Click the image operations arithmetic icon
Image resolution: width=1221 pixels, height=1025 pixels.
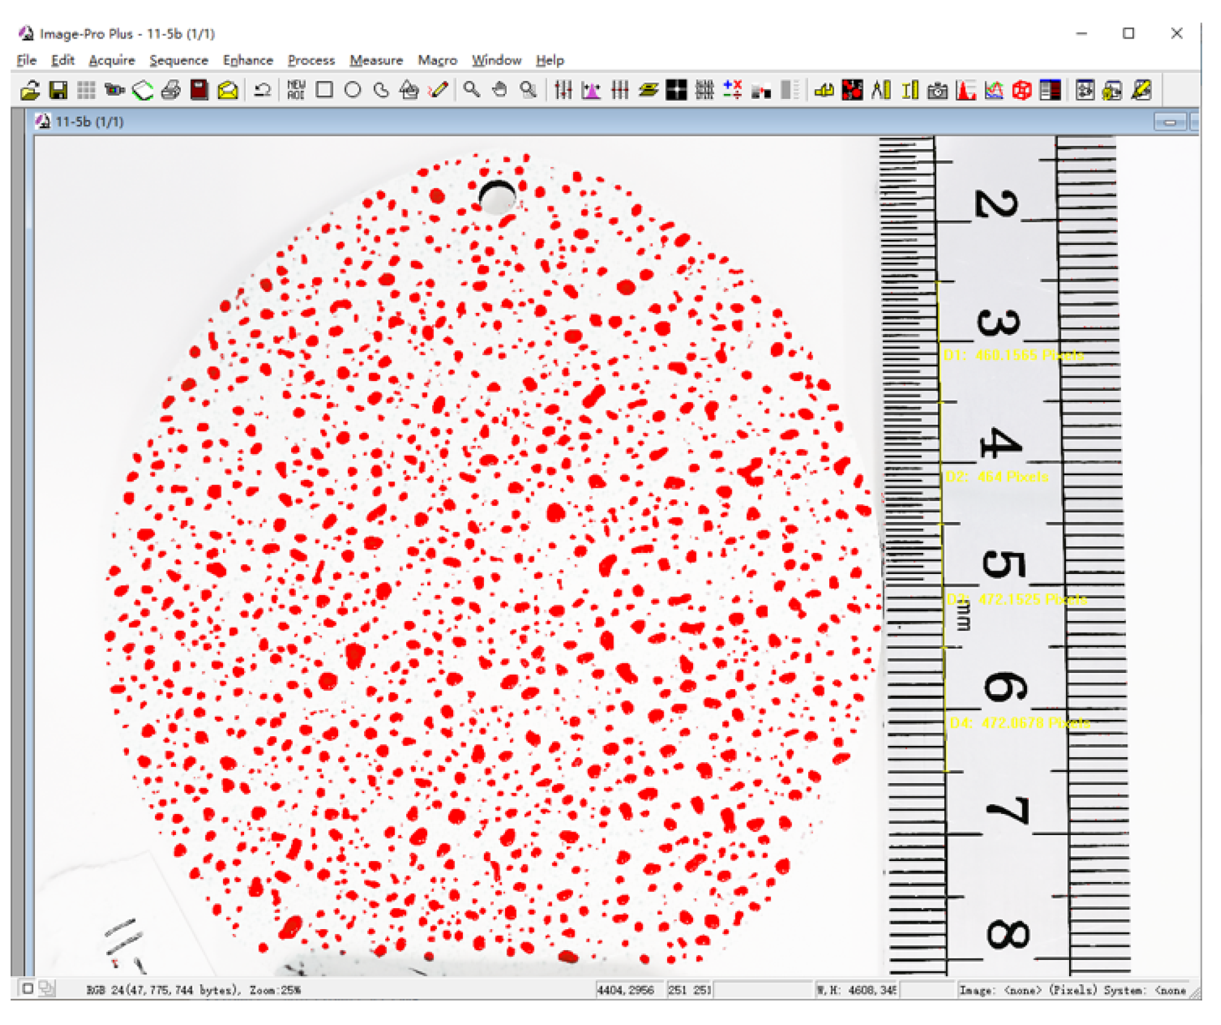732,90
